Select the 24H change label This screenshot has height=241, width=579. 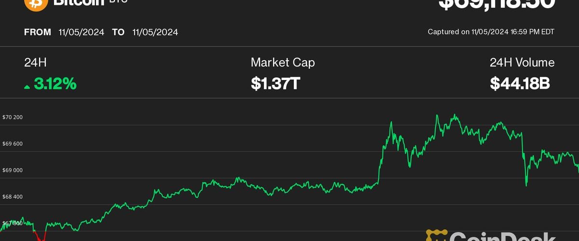point(35,62)
